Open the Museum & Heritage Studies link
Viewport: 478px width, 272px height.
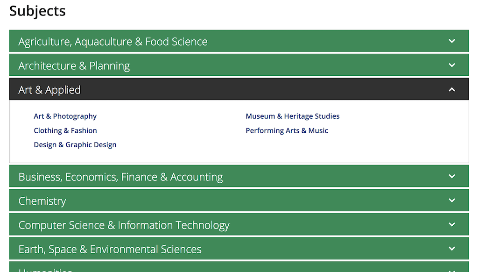(x=292, y=116)
